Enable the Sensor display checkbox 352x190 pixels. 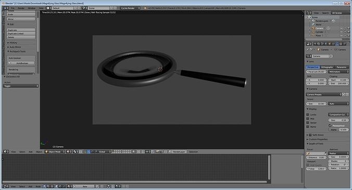coord(308,123)
